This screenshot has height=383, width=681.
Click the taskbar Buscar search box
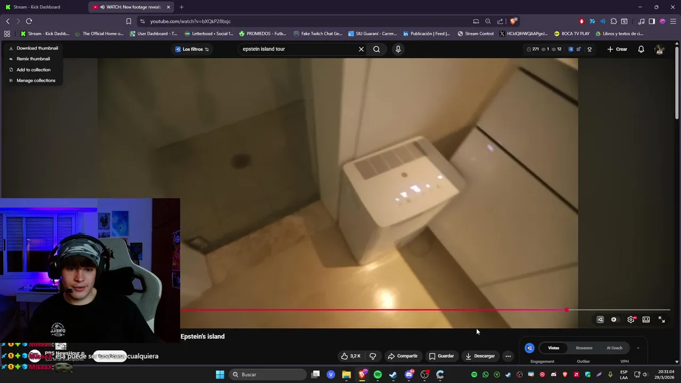pyautogui.click(x=267, y=374)
